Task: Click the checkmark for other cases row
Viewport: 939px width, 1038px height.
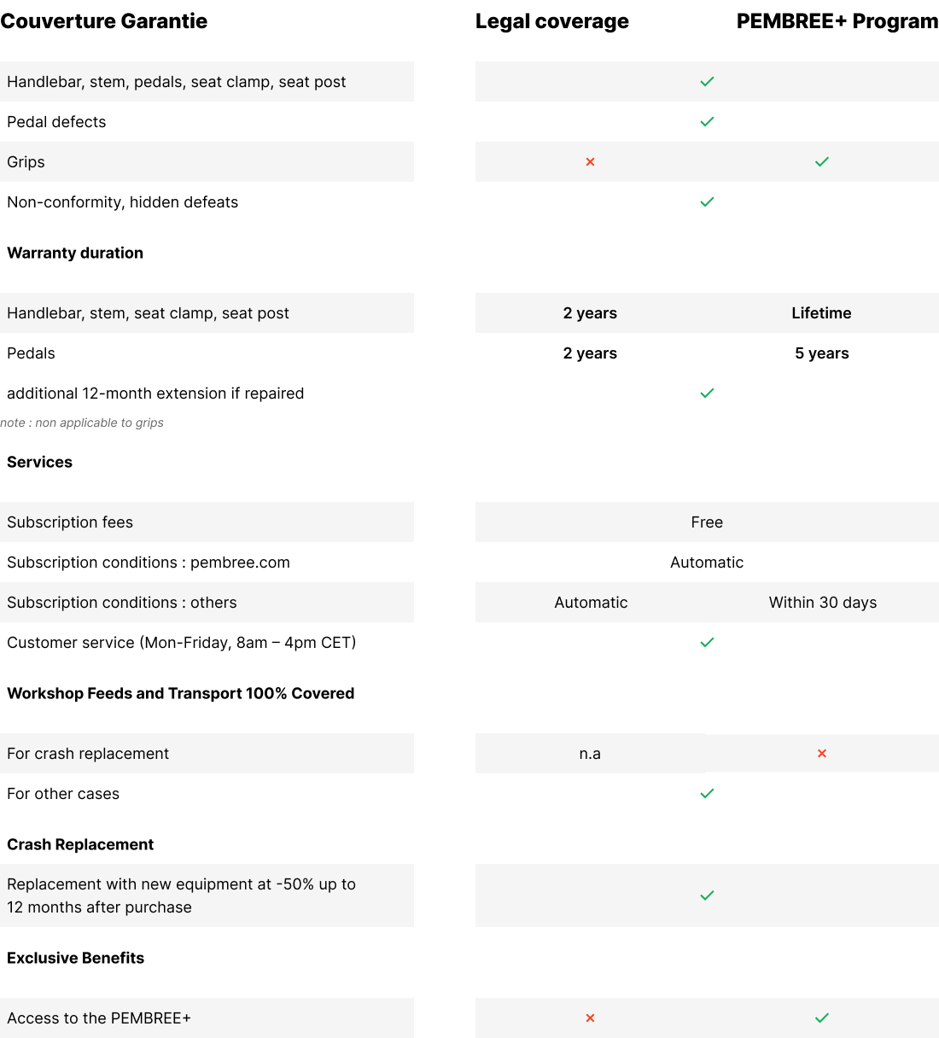Action: [x=707, y=794]
